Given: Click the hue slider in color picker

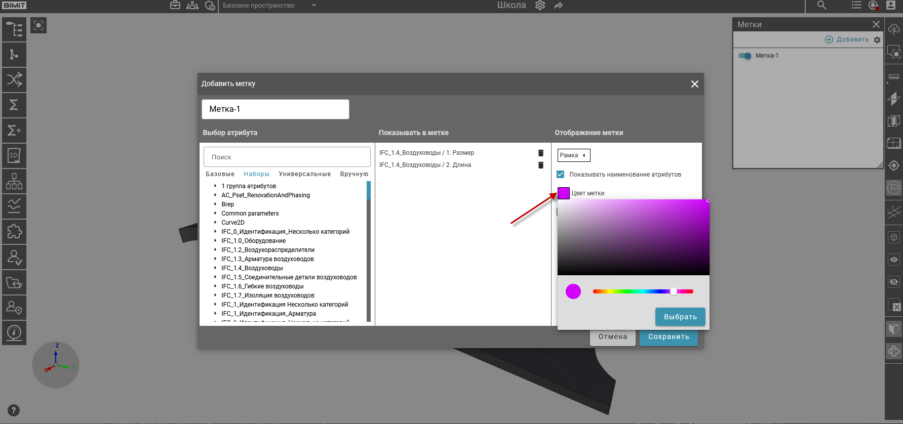Looking at the screenshot, I should coord(643,291).
